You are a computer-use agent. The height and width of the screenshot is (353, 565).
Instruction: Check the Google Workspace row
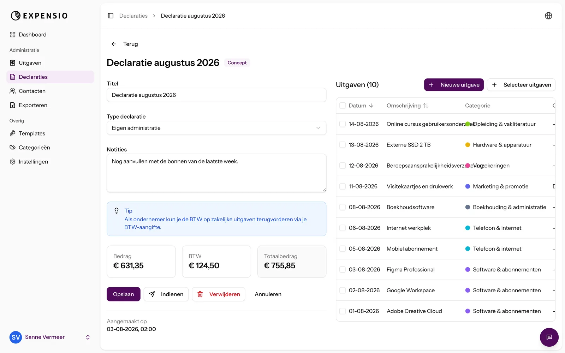click(343, 291)
